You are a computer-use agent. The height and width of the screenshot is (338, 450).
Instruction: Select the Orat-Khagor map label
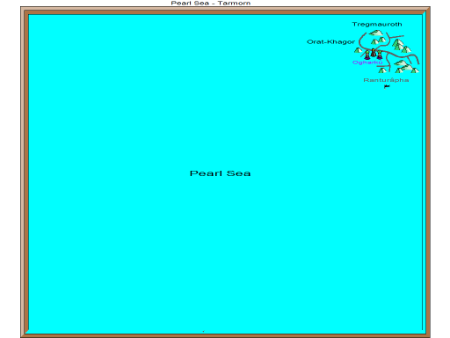point(330,42)
